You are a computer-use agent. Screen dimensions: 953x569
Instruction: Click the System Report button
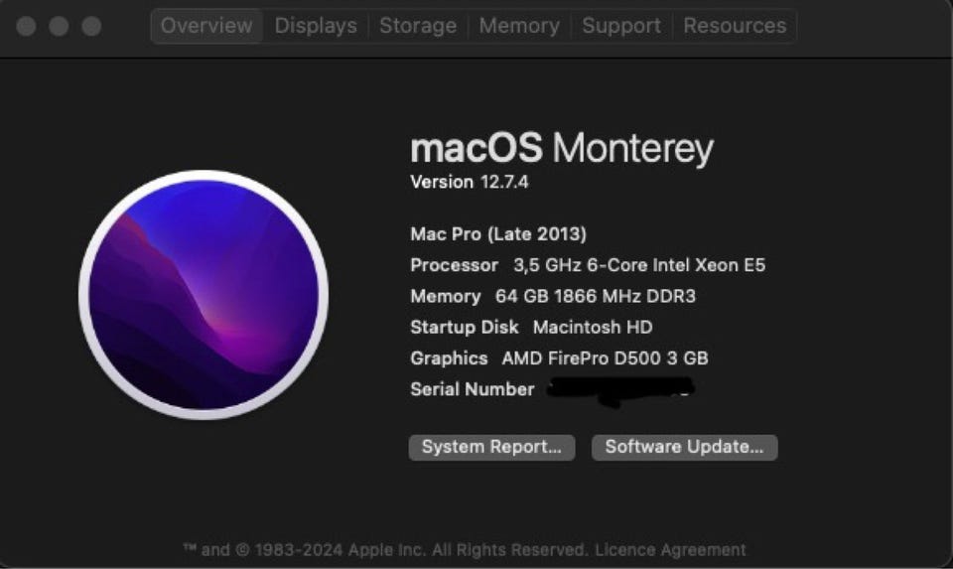[x=491, y=447]
